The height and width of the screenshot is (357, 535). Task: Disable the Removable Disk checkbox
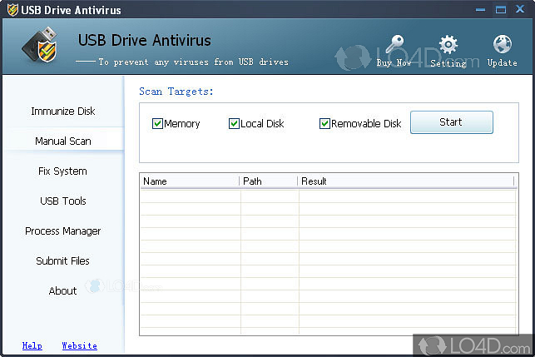[x=324, y=124]
